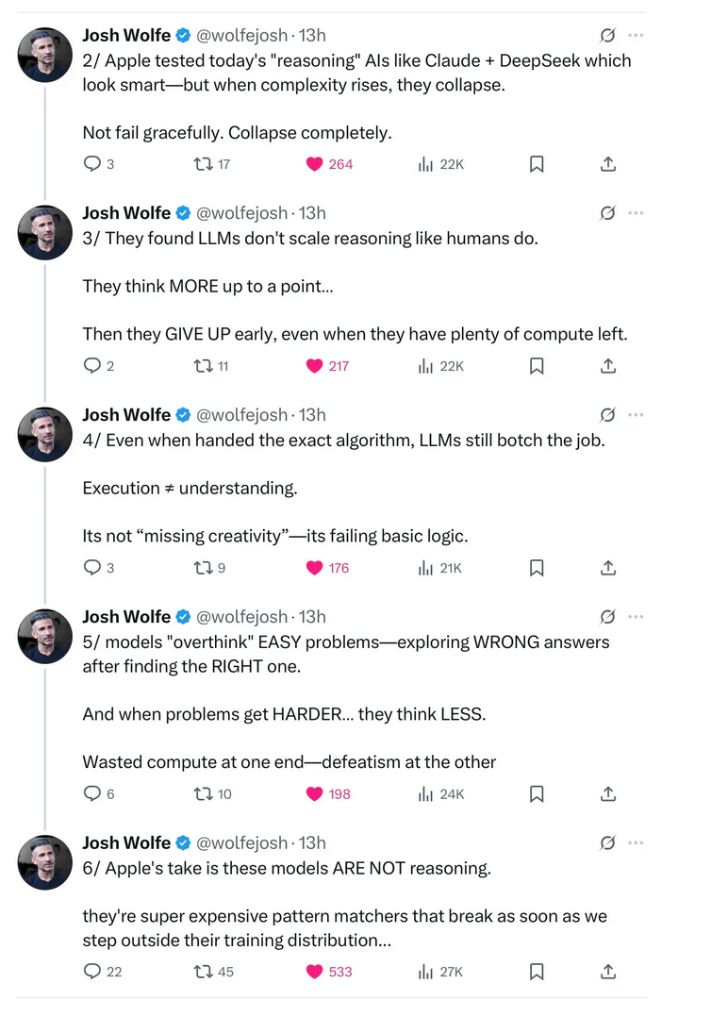Reply to 6/ tweet with 22 replies

click(92, 972)
